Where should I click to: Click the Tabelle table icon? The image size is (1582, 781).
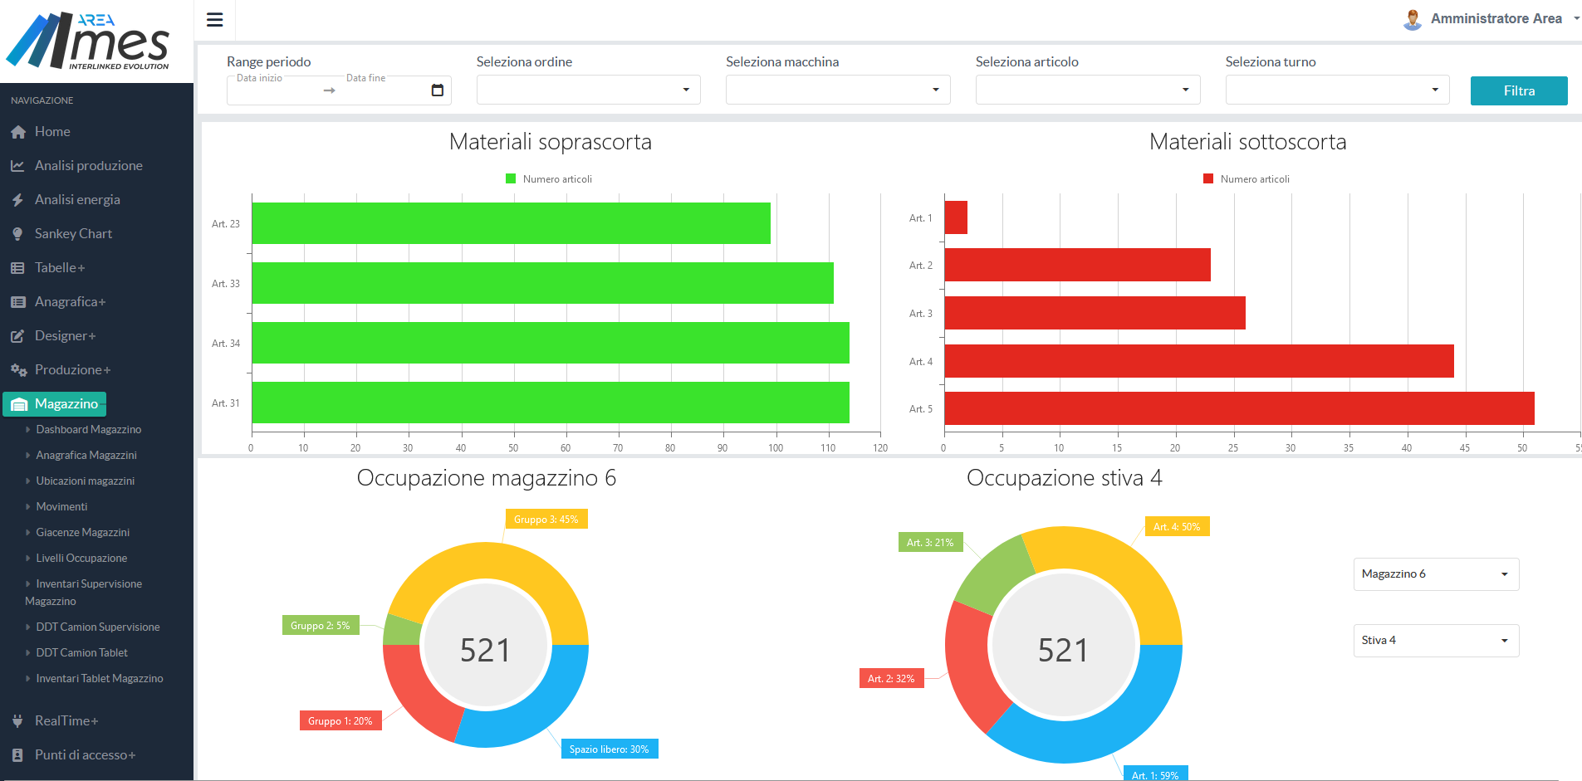[17, 268]
